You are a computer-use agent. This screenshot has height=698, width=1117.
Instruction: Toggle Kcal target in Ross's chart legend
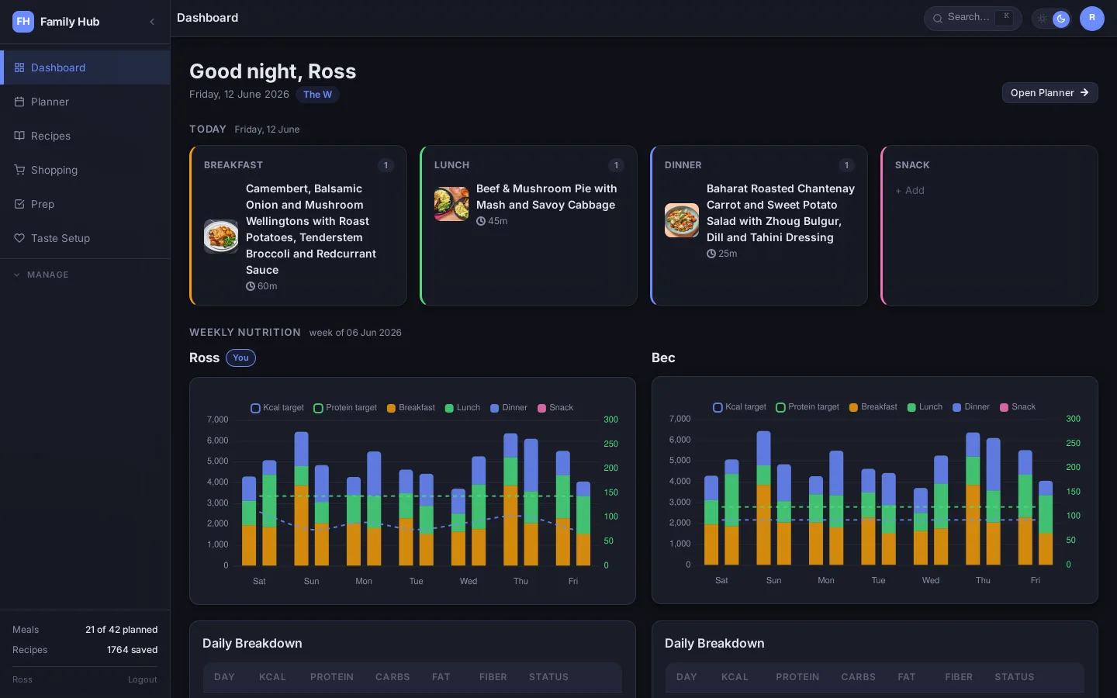pyautogui.click(x=277, y=408)
